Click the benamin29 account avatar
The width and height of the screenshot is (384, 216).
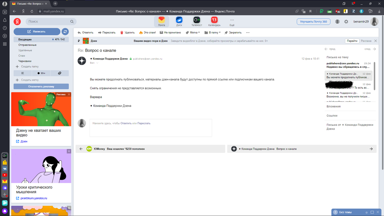click(374, 21)
